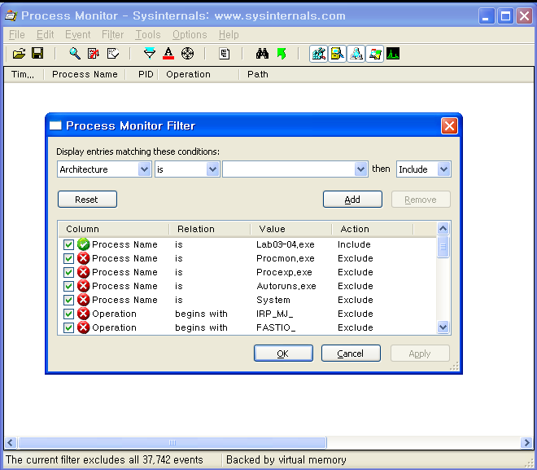537x470 pixels.
Task: Open the Highlight toolbar icon
Action: (x=168, y=54)
